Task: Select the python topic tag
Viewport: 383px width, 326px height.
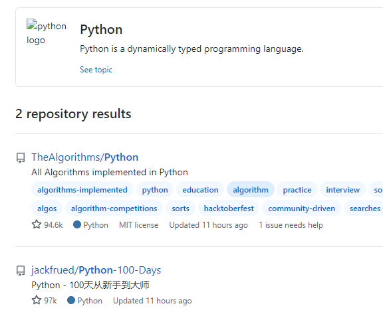Action: click(155, 190)
